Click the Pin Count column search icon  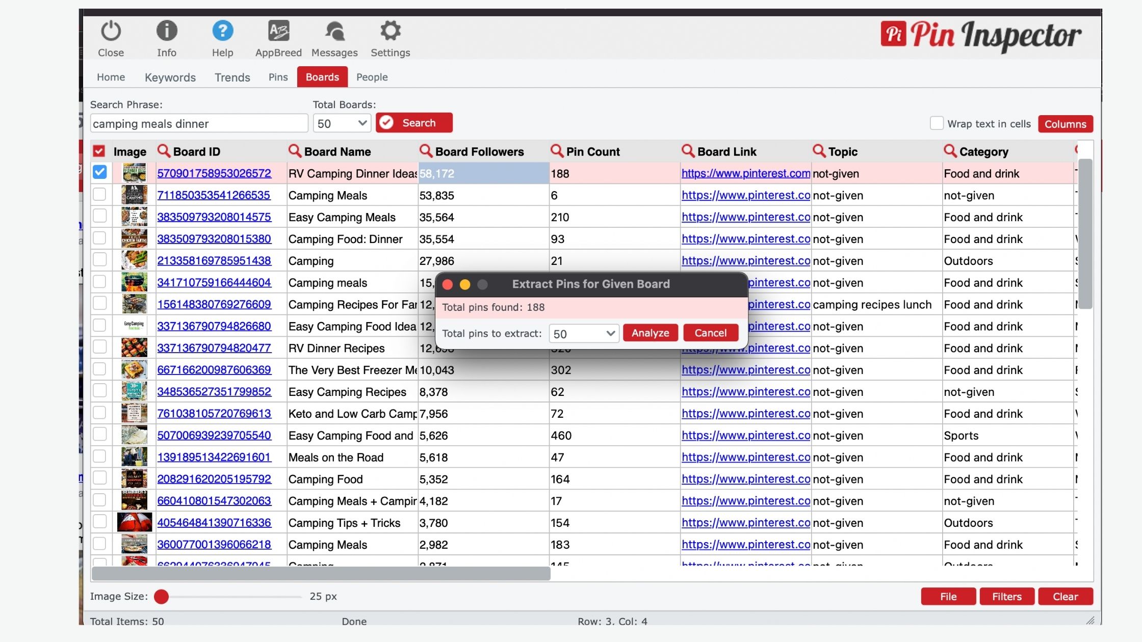pyautogui.click(x=557, y=151)
